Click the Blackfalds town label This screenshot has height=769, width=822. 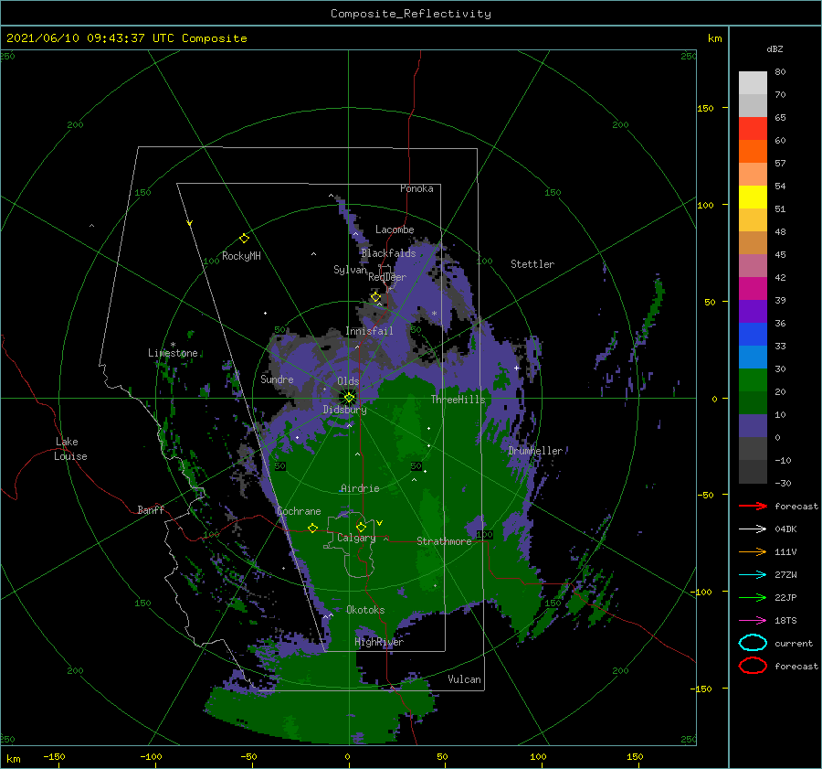click(388, 253)
